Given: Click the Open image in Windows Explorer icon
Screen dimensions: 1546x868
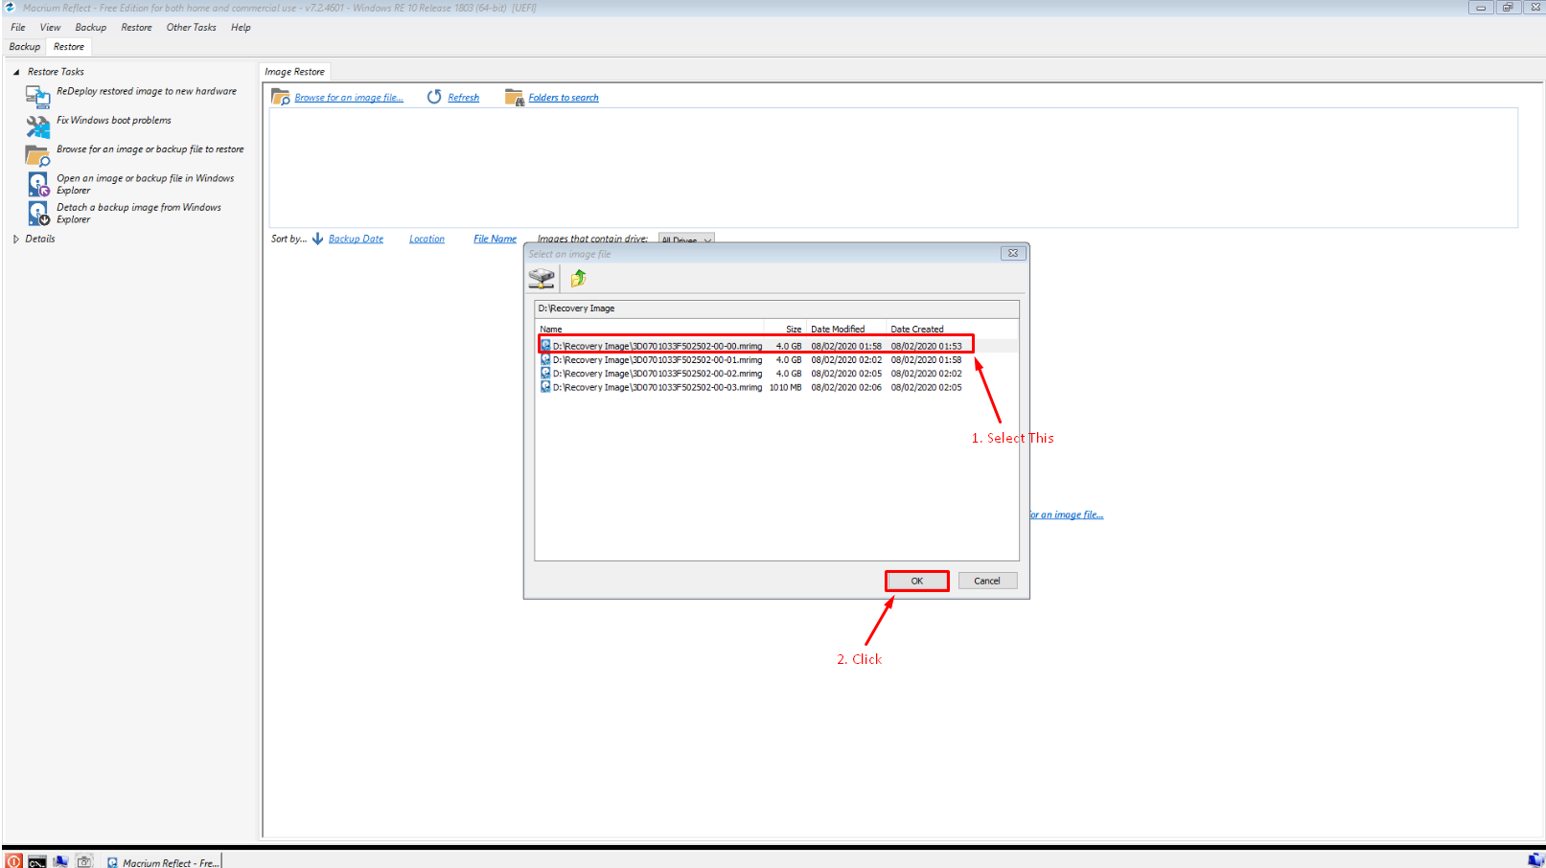Looking at the screenshot, I should [x=38, y=184].
